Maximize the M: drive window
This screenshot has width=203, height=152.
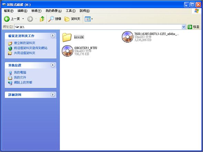[192, 5]
